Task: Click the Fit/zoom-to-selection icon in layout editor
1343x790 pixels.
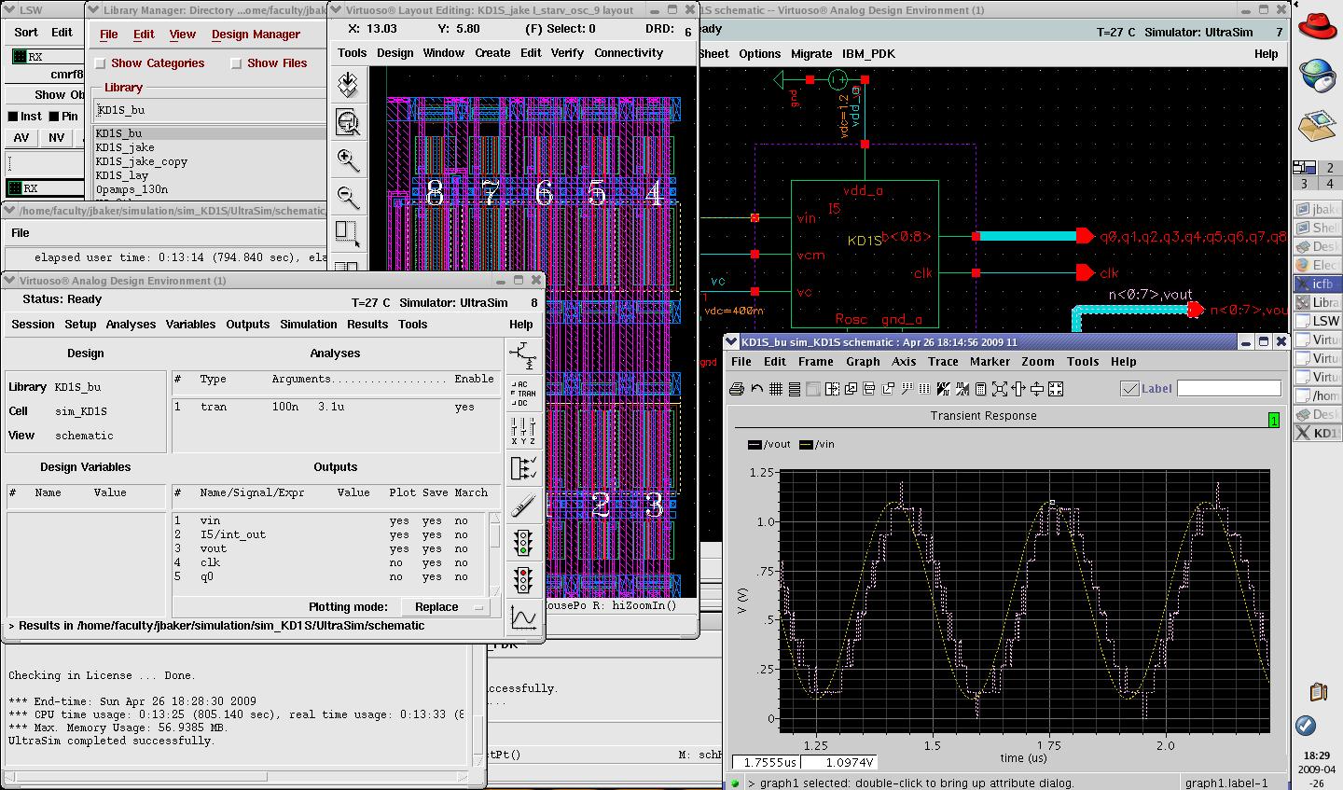Action: pos(348,122)
